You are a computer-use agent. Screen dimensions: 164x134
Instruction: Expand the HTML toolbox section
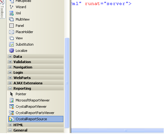click(x=10, y=125)
